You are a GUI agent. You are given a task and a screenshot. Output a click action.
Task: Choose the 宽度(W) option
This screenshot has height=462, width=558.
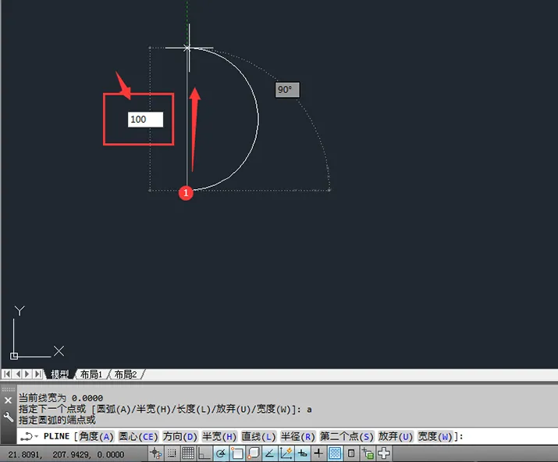tap(435, 436)
